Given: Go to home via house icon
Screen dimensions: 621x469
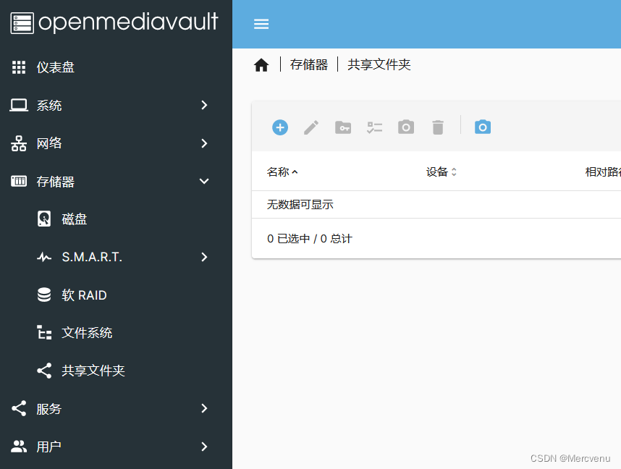Looking at the screenshot, I should pyautogui.click(x=261, y=65).
